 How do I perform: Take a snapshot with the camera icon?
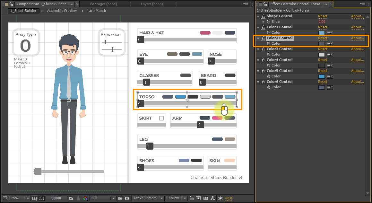(71, 198)
